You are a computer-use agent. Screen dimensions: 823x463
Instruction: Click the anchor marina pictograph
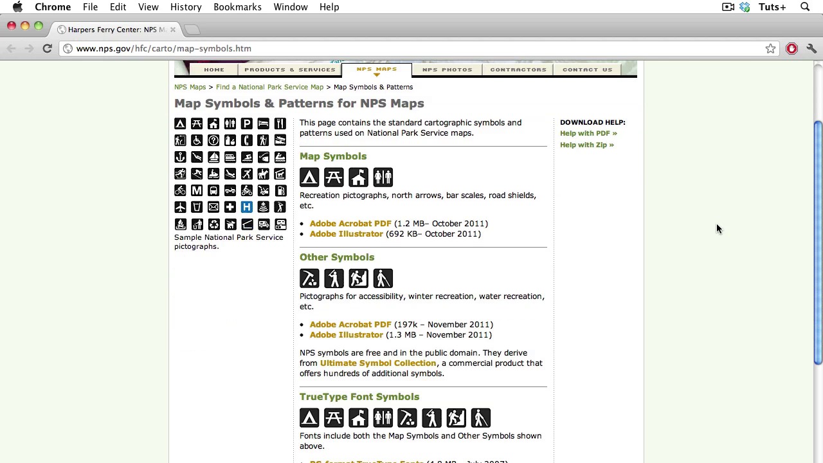[180, 157]
